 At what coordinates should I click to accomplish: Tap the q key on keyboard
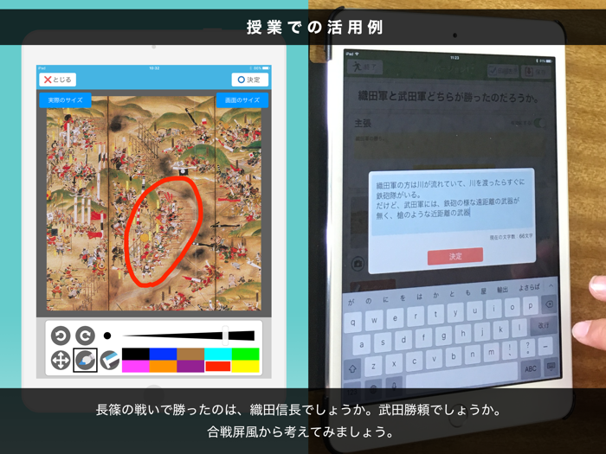(x=353, y=322)
